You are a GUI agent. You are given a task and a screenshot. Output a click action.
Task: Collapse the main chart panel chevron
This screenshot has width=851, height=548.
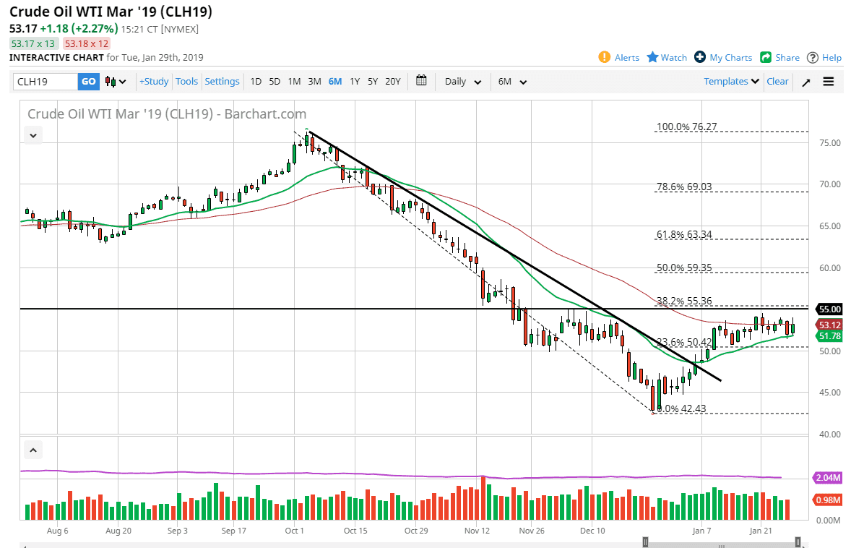pos(33,134)
